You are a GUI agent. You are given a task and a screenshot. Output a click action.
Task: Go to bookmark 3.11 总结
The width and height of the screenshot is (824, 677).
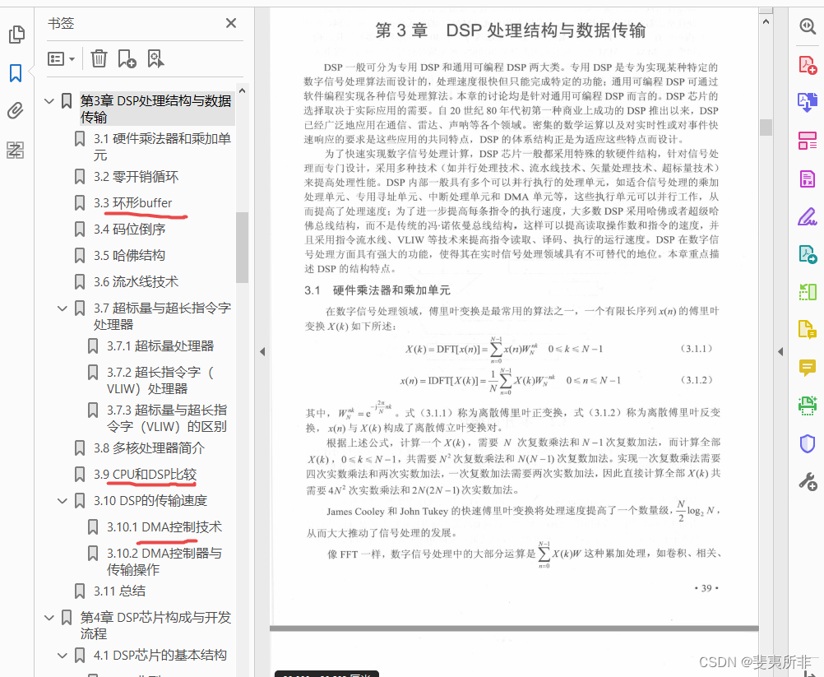click(119, 591)
